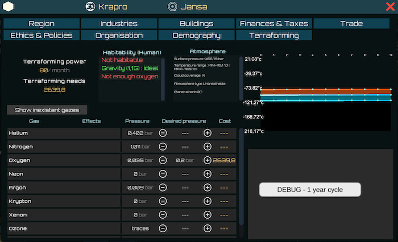Lower Xenon desired pressure
This screenshot has height=242, width=398.
163,215
